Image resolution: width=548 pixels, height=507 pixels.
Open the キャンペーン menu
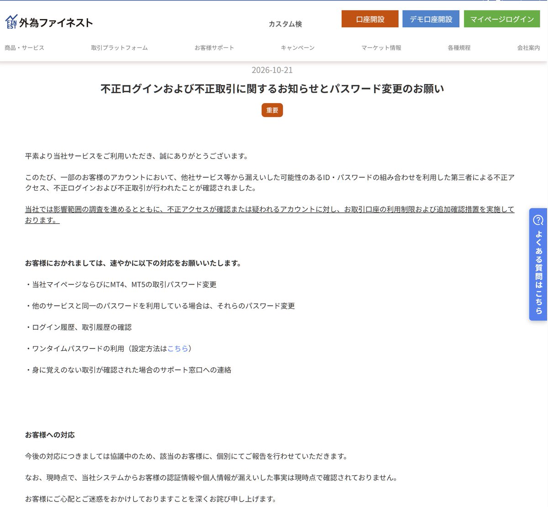pyautogui.click(x=298, y=48)
